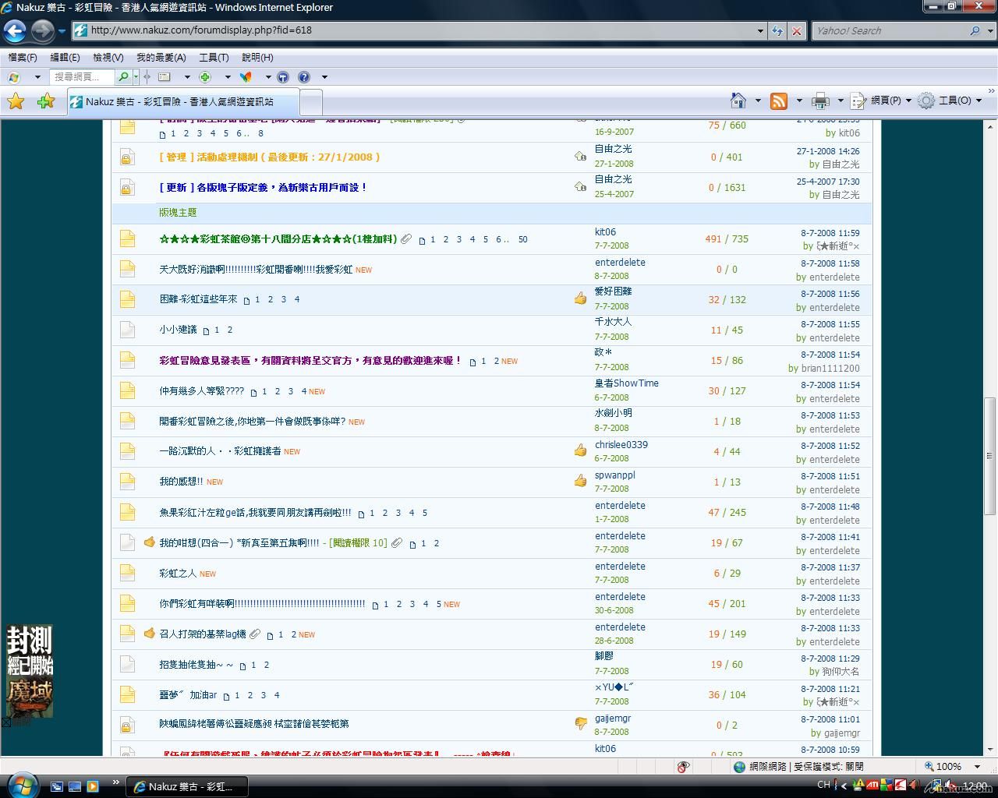Expand the address bar history dropdown
Viewport: 998px width, 798px height.
coord(760,31)
